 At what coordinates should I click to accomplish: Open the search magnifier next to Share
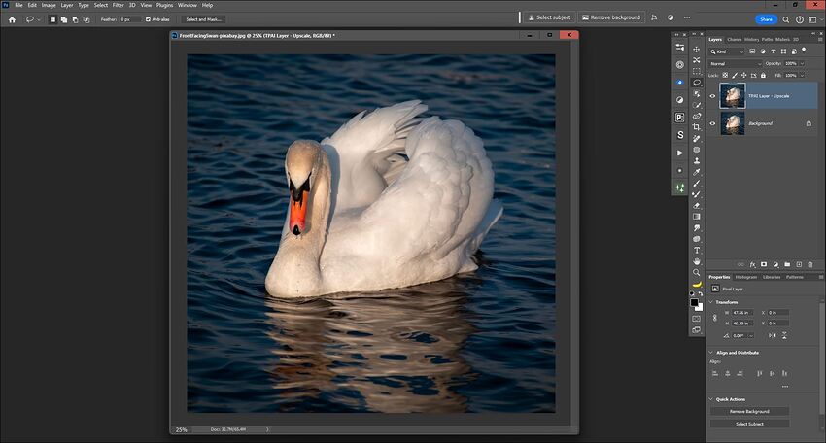click(x=785, y=19)
